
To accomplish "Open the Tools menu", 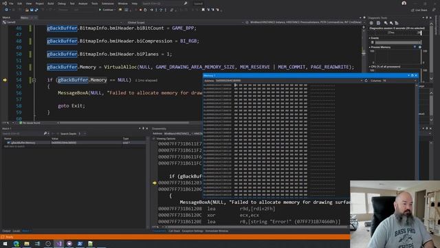I will tap(95, 3).
